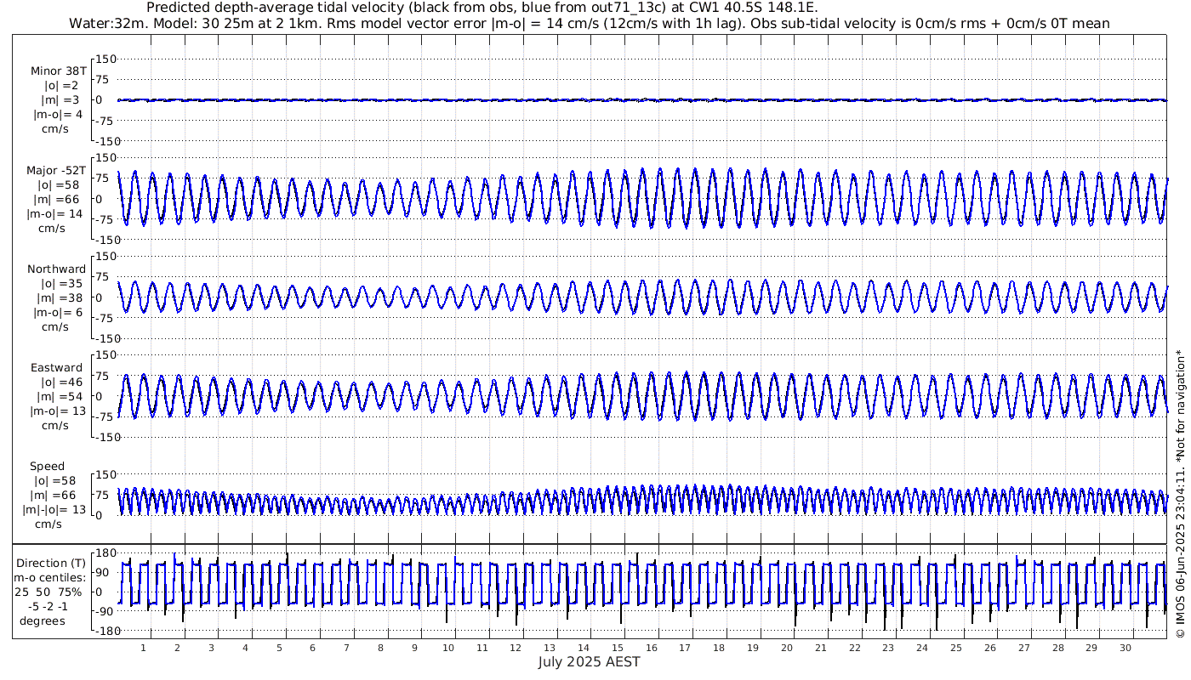
Task: Click the 'Eastward' panel label
Action: 56,368
